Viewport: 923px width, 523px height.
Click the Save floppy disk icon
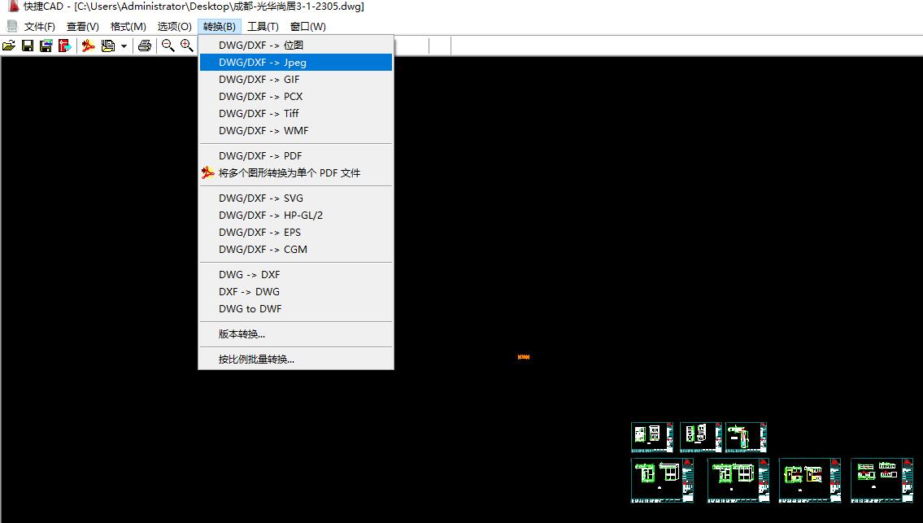(x=27, y=46)
